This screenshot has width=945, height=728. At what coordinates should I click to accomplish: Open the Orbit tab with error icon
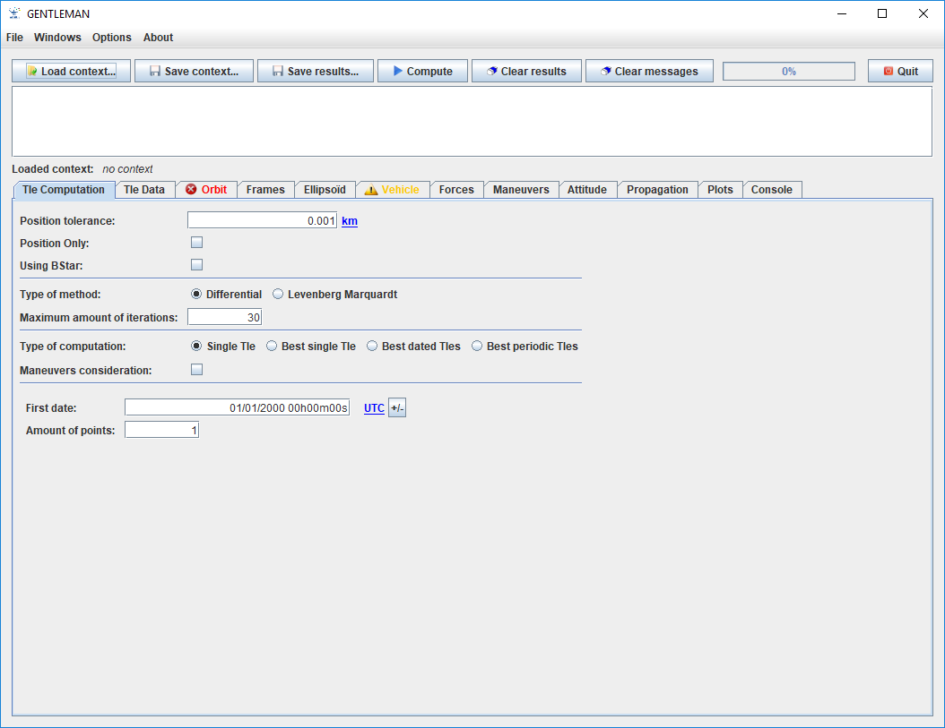[x=206, y=190]
